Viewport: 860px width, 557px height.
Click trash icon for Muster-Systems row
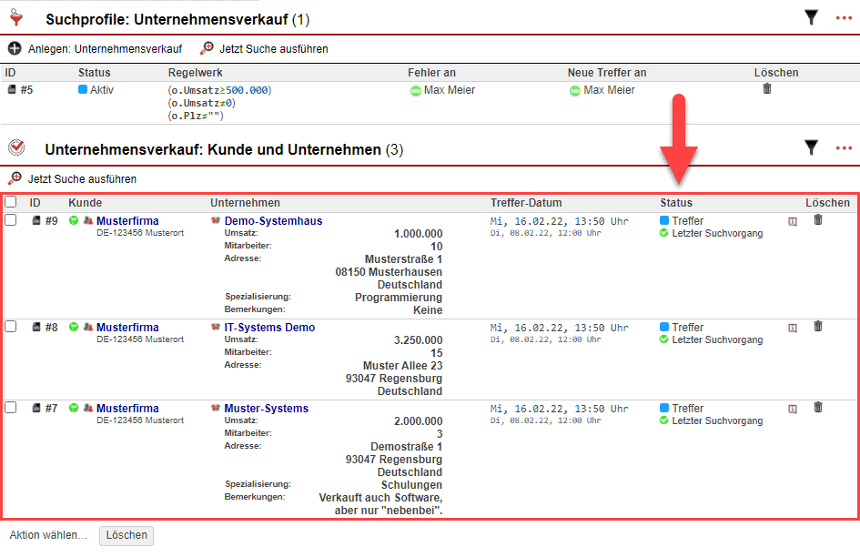pyautogui.click(x=818, y=408)
